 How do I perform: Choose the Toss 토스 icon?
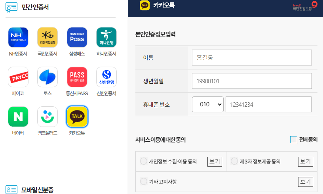[47, 77]
